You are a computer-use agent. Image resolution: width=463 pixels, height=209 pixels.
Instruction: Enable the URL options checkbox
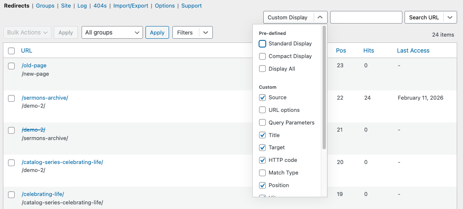[x=262, y=110]
